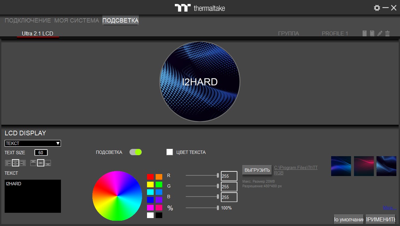Click the G value input field
Screen dimensions: 400x226
(x=229, y=187)
